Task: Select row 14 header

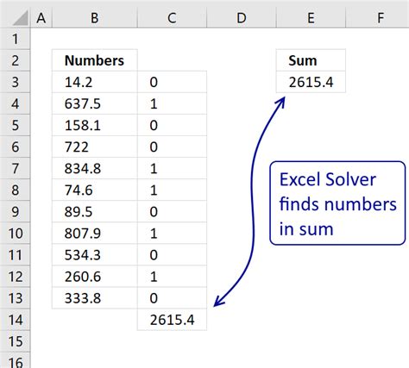Action: (15, 320)
